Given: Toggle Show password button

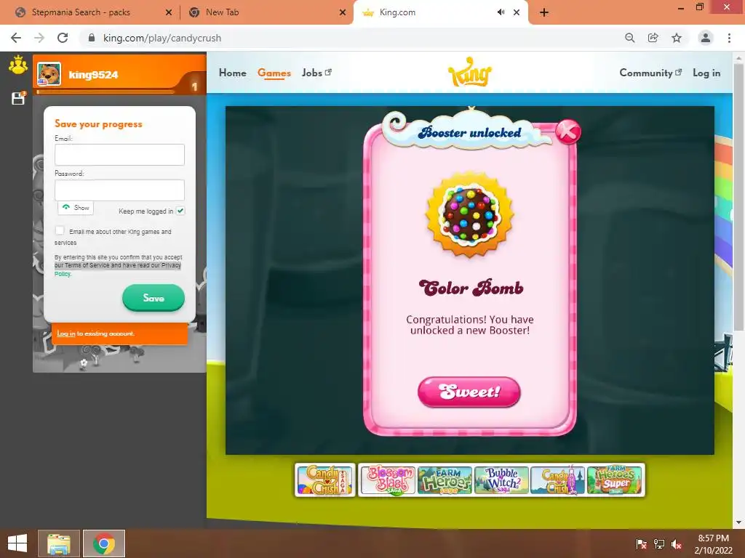Looking at the screenshot, I should (x=76, y=208).
